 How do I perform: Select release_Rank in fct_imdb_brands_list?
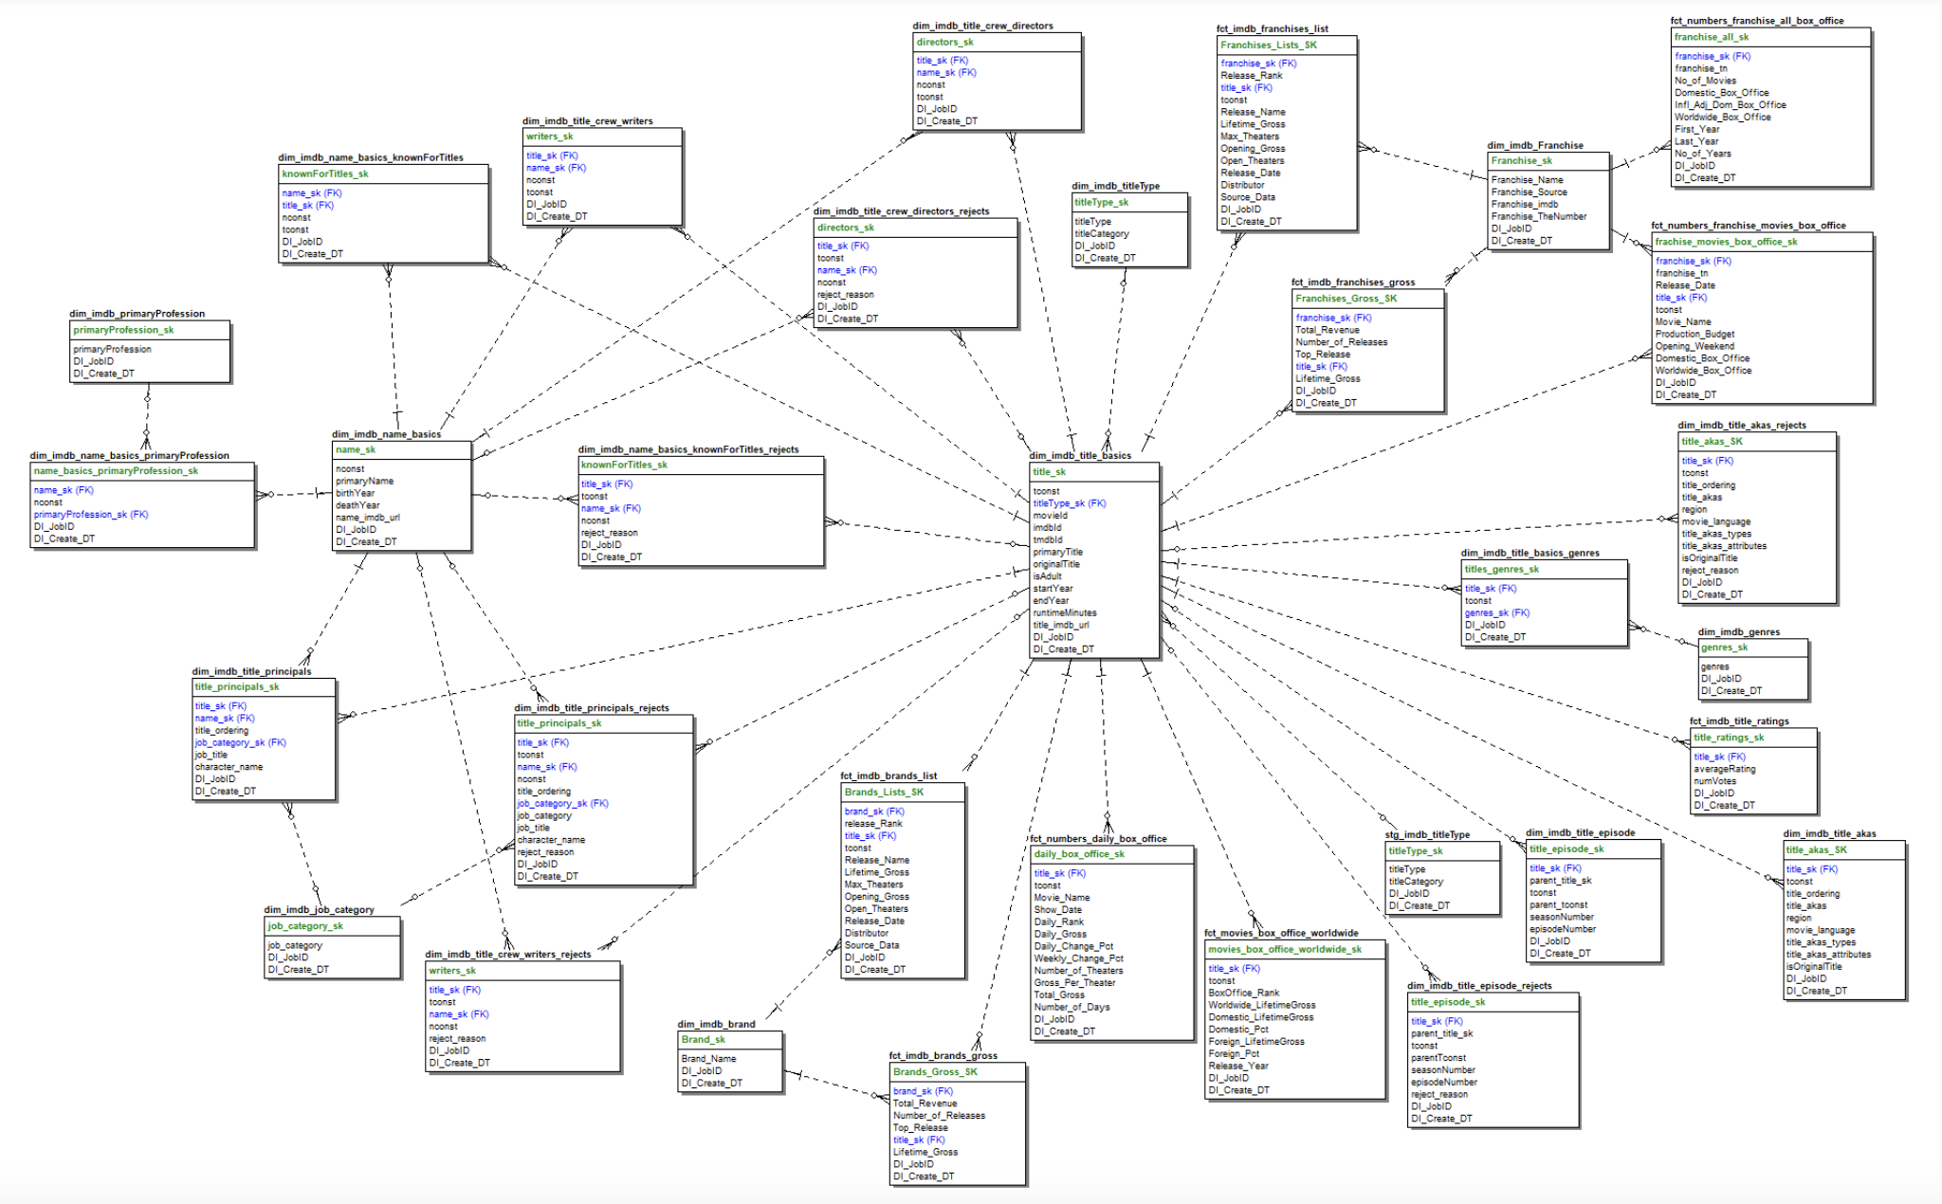click(873, 824)
